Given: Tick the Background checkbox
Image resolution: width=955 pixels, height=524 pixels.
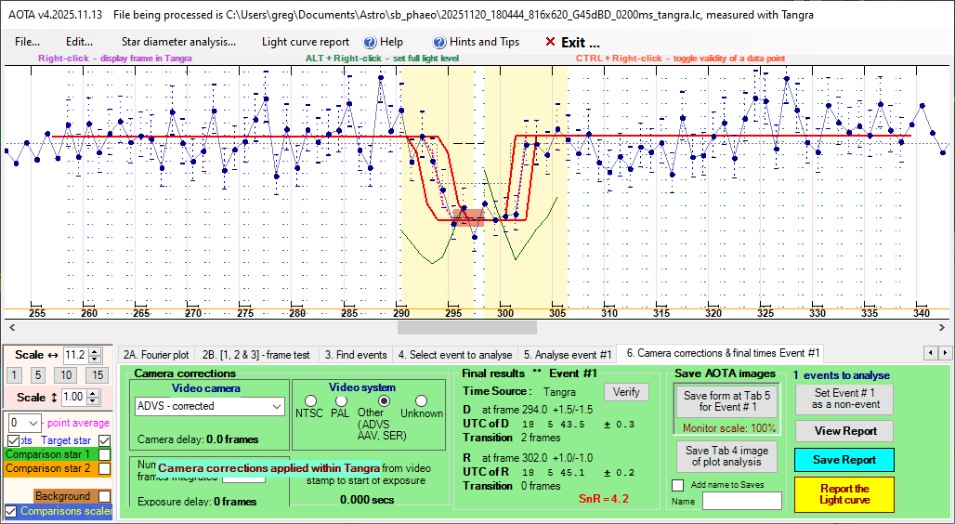Looking at the screenshot, I should 105,496.
